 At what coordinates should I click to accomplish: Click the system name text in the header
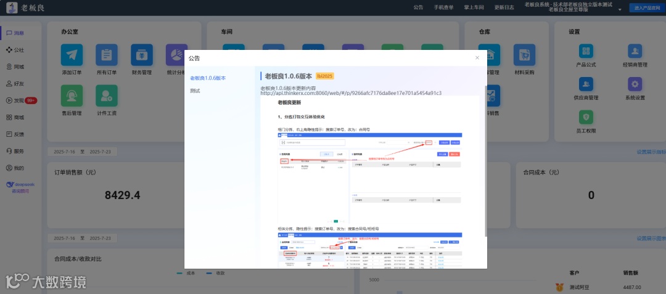[569, 7]
